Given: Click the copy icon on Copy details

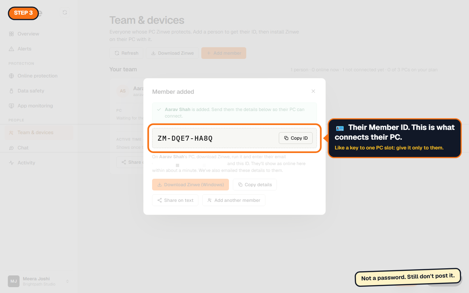Looking at the screenshot, I should [240, 185].
